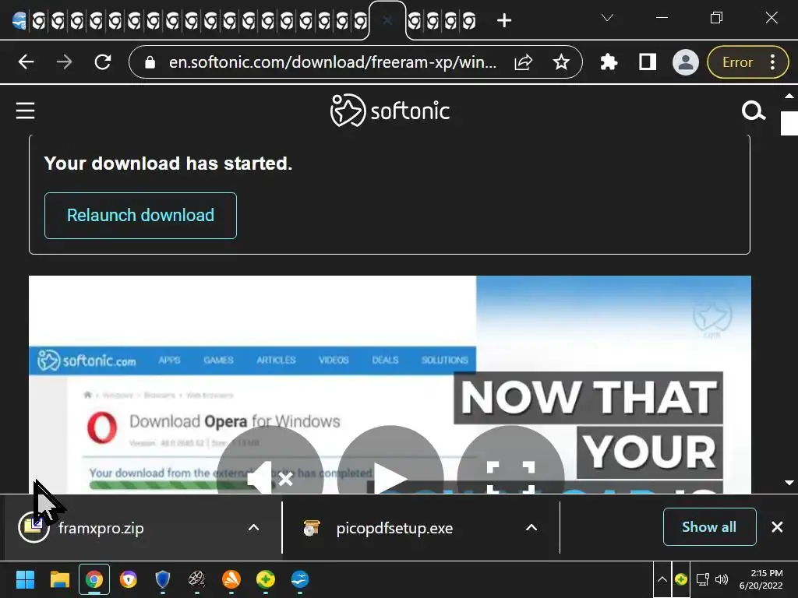Click the yellow plus icon in the system tray
The width and height of the screenshot is (798, 598).
click(681, 579)
